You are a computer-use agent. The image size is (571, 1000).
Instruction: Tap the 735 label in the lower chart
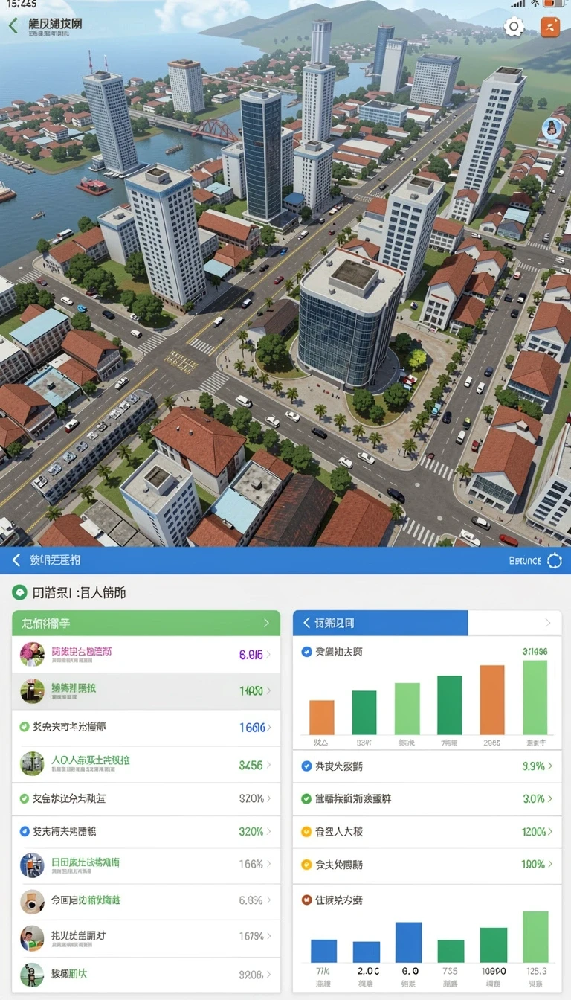click(x=450, y=971)
